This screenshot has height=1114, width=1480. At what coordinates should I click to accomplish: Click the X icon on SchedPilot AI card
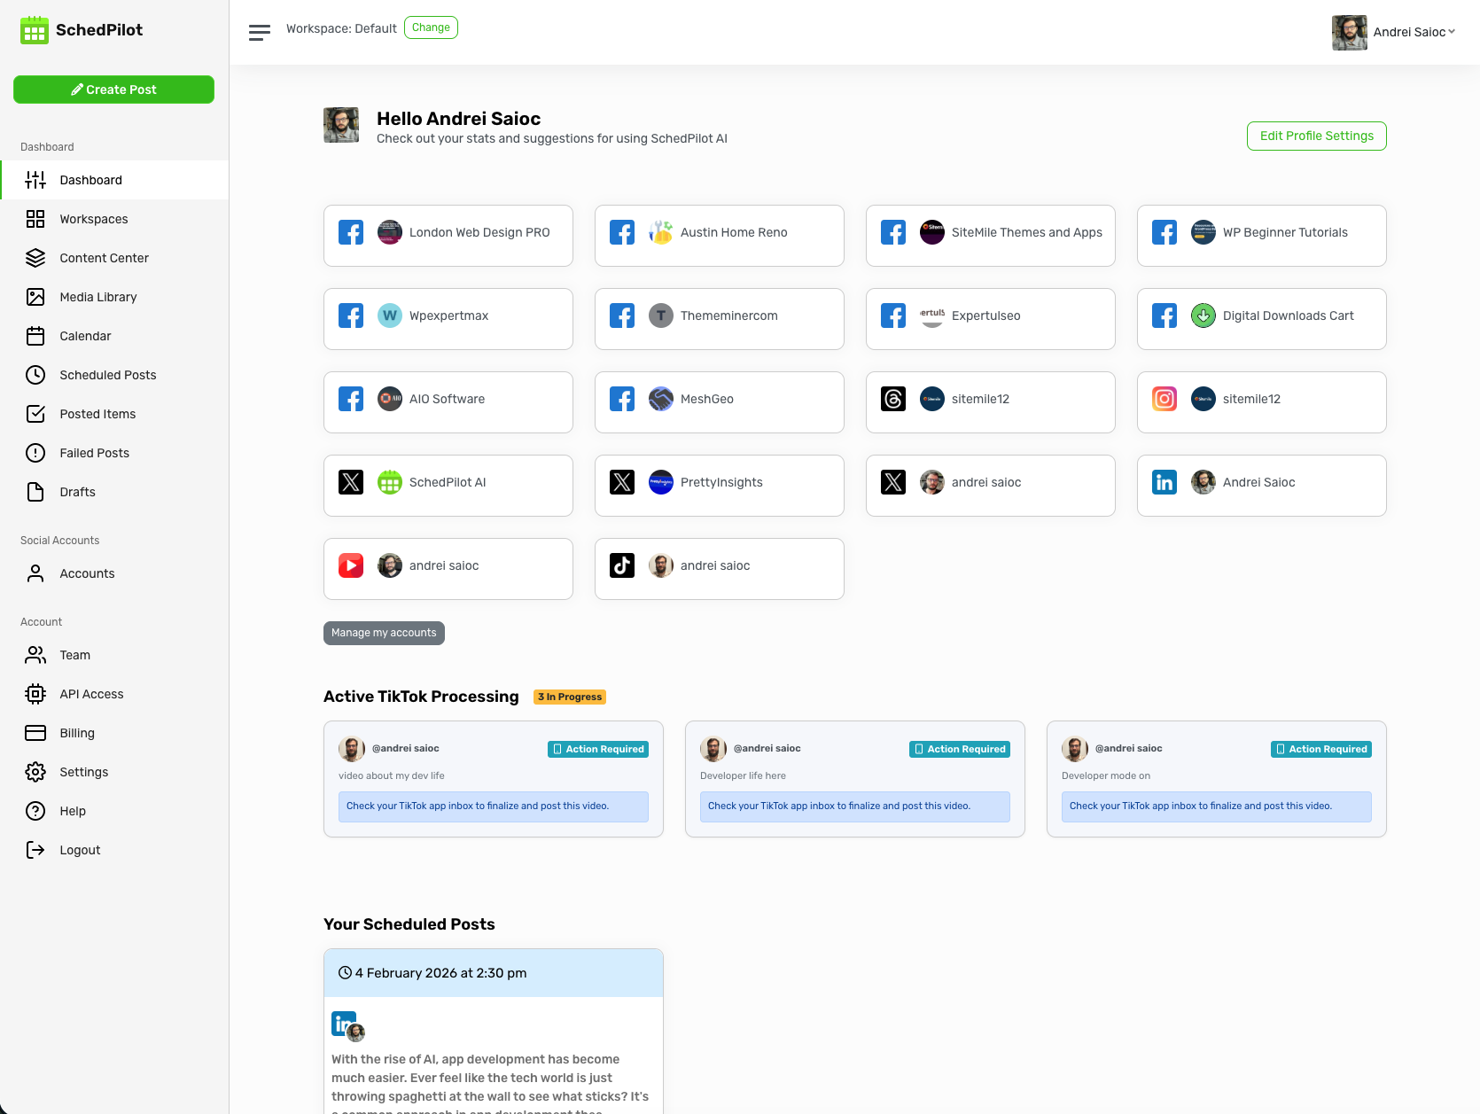point(351,482)
